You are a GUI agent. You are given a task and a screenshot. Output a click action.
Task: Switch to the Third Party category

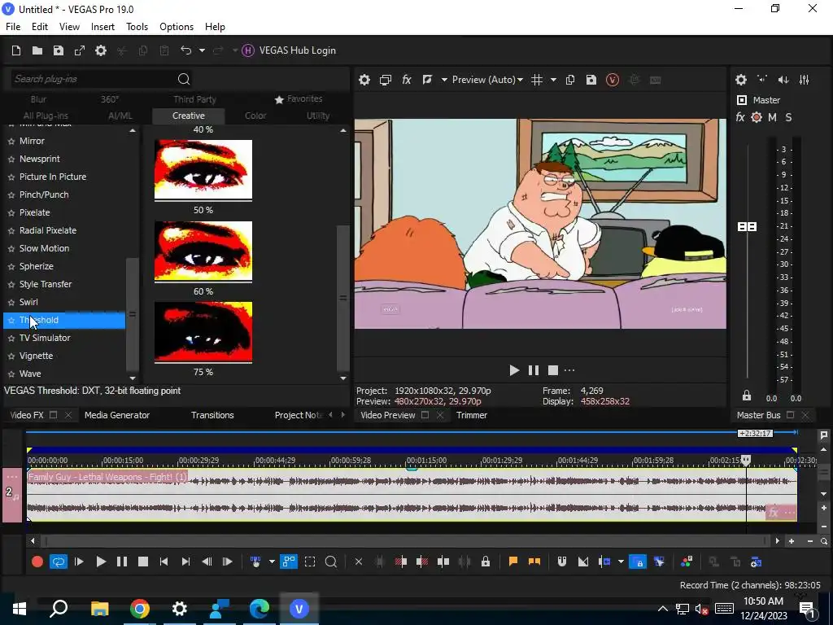(194, 99)
